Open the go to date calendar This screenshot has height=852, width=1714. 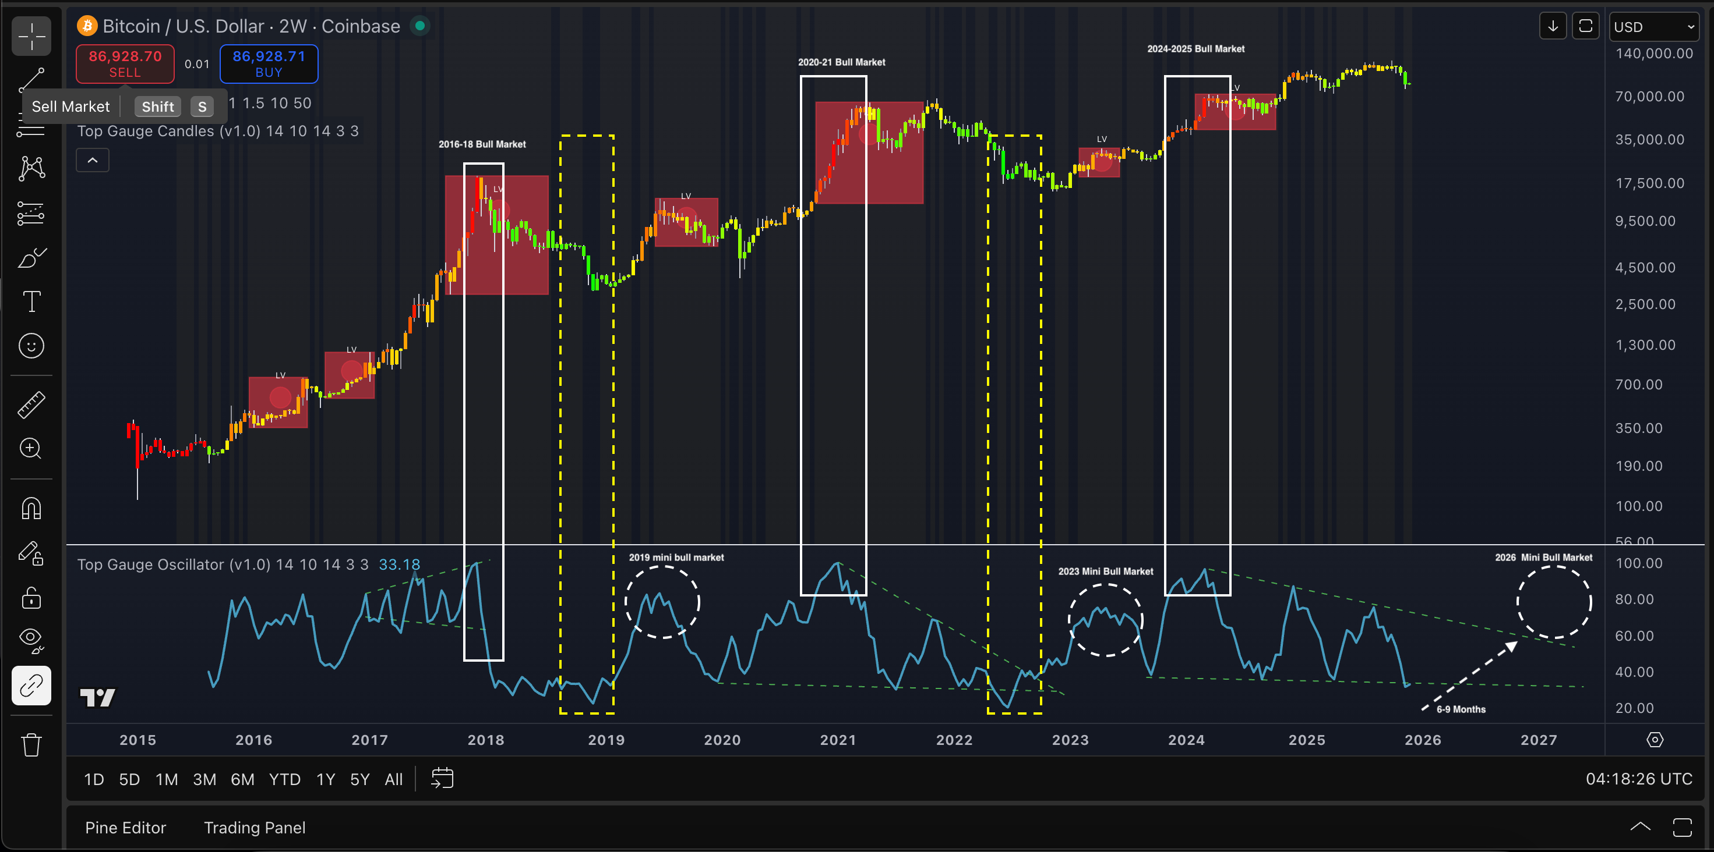click(x=442, y=778)
